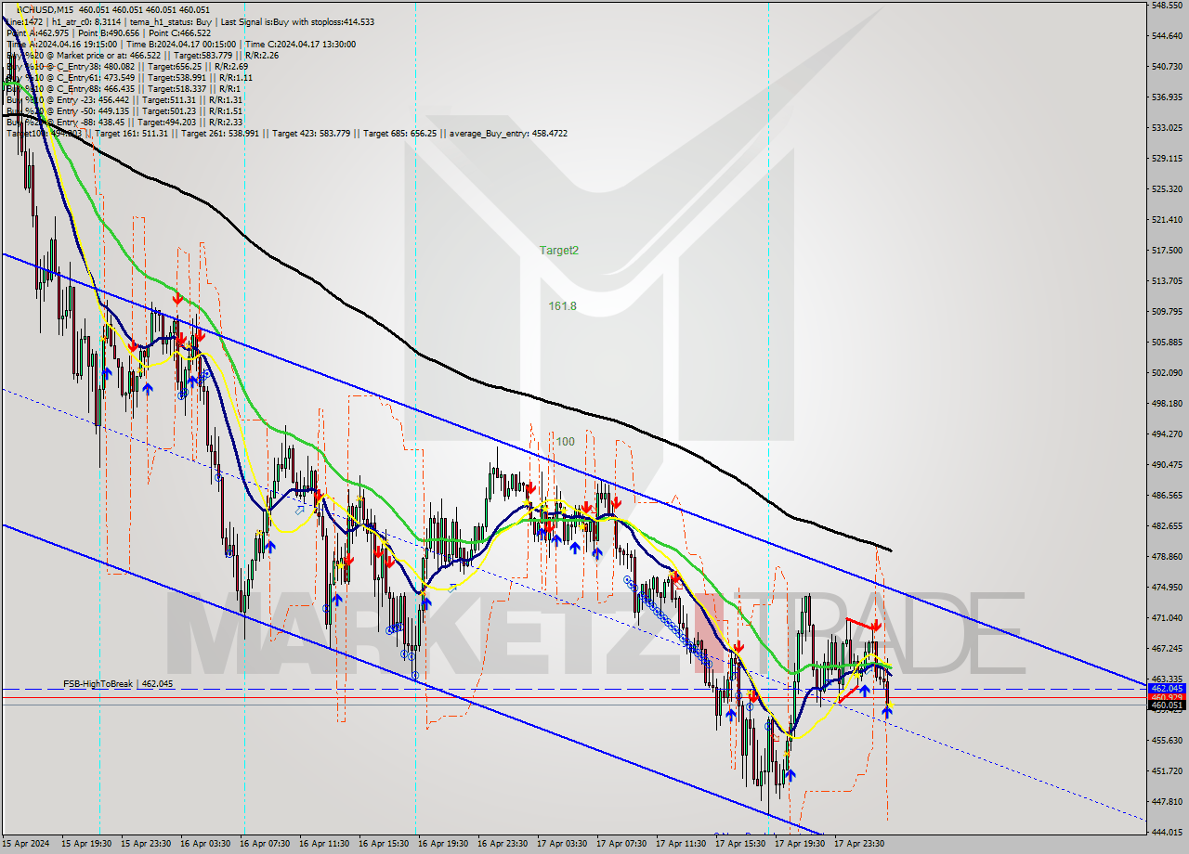Click the 494.270 price axis label
The width and height of the screenshot is (1189, 854).
pos(1167,434)
